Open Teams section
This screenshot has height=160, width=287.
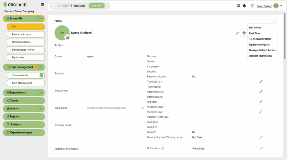point(24,101)
